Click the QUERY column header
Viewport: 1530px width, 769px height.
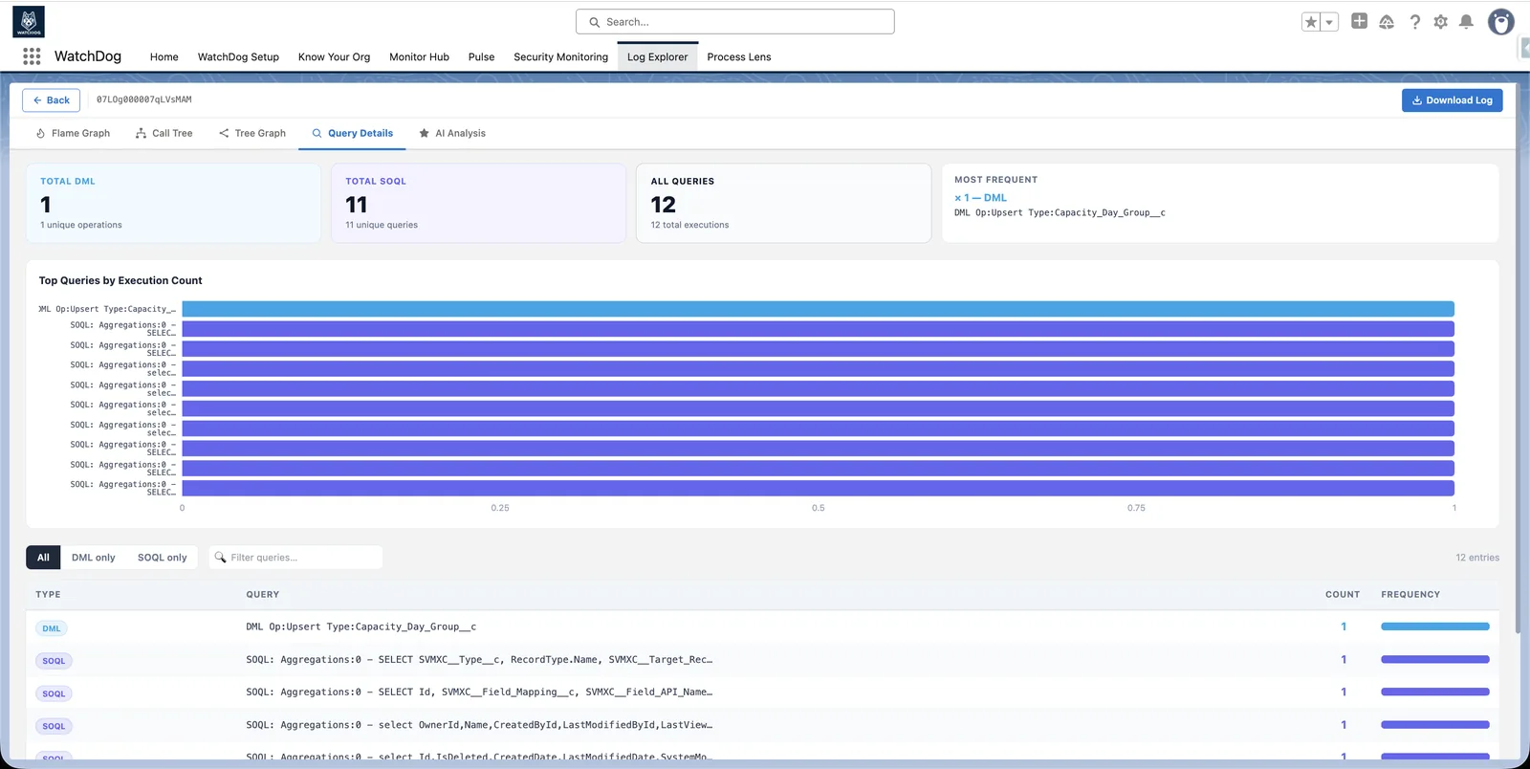[263, 595]
